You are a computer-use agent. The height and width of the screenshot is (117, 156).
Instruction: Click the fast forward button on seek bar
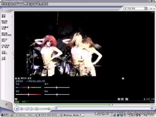(152, 105)
